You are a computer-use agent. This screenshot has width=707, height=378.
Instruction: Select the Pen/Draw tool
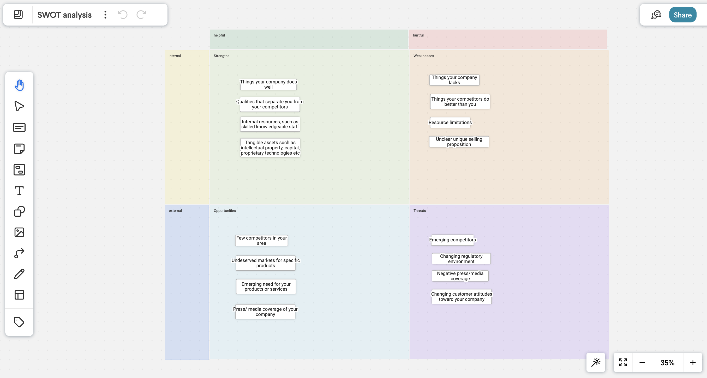20,274
